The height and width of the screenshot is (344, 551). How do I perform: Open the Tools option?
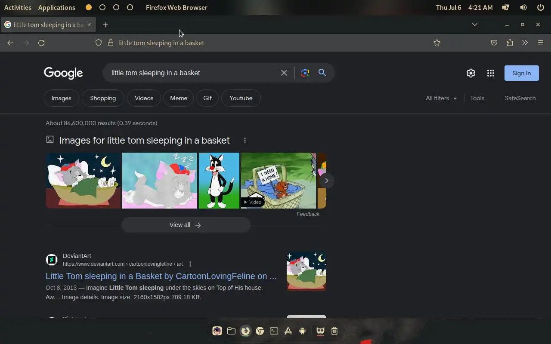click(x=477, y=98)
